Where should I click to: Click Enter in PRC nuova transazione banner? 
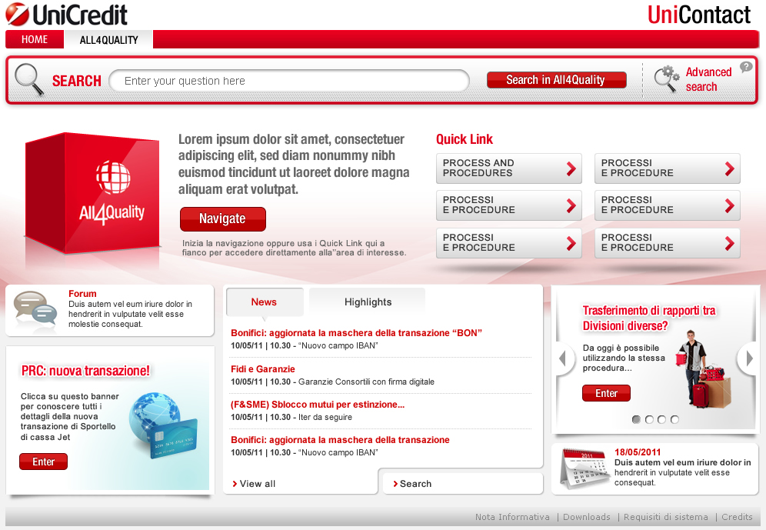44,462
